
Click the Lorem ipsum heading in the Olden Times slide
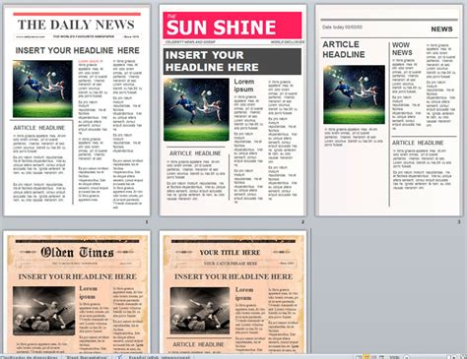pos(88,292)
